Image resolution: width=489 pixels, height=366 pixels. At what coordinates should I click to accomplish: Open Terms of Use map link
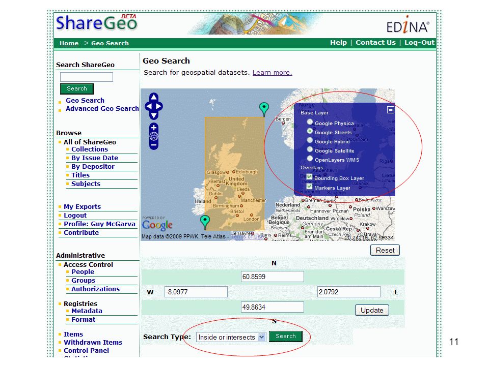point(247,236)
